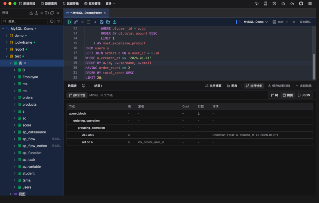Switch execution plan to summary view (摘要)
The height and width of the screenshot is (203, 319).
pyautogui.click(x=288, y=95)
